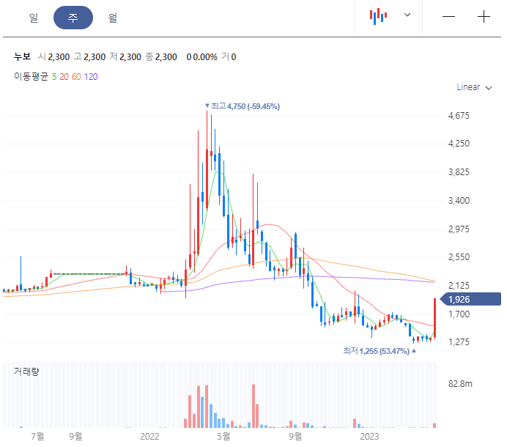This screenshot has width=507, height=447.
Task: Click the 거래량 volume label
Action: [x=26, y=372]
